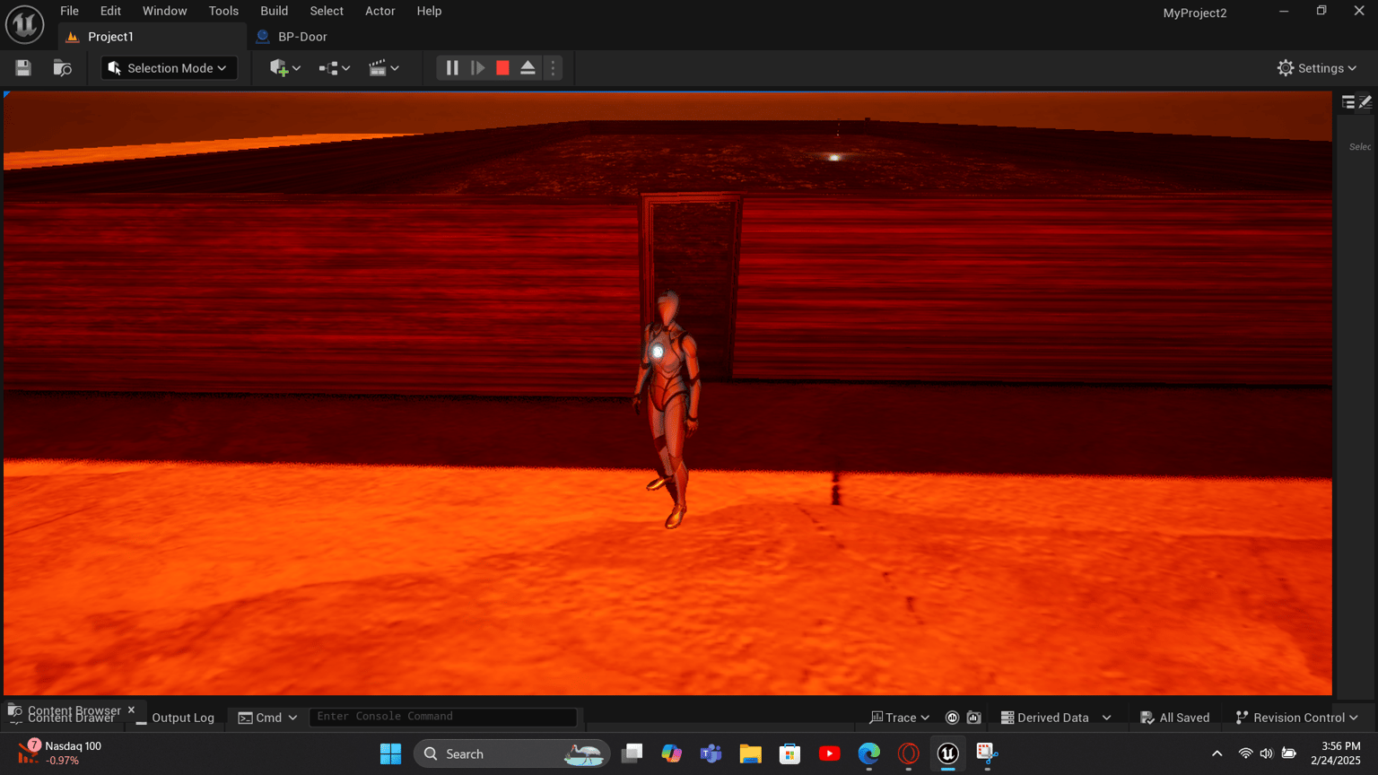Open the Blueprints toolbar dropdown
This screenshot has width=1378, height=775.
tap(335, 68)
